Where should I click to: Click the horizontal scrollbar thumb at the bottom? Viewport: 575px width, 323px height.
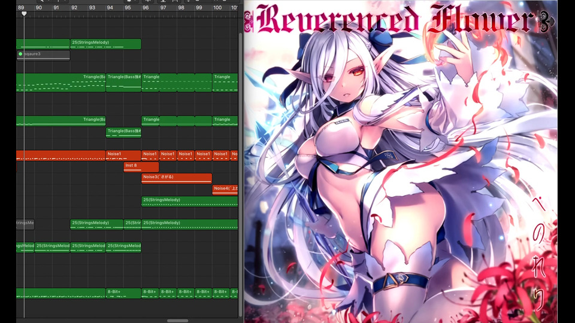pos(177,321)
